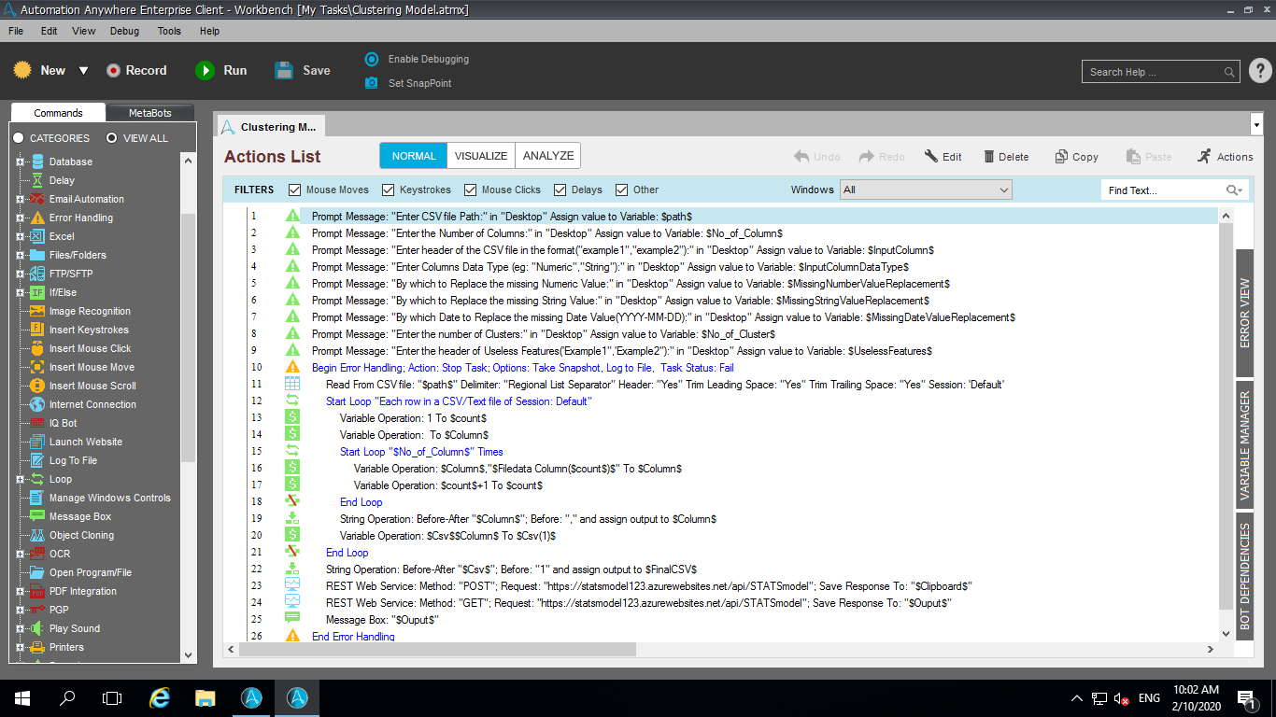
Task: Switch to VISUALIZE view
Action: click(x=481, y=156)
